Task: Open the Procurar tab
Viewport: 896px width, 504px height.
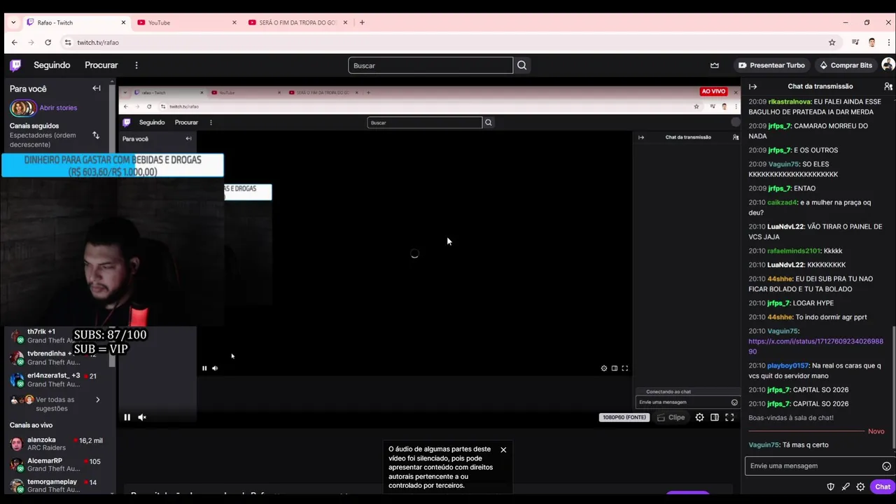Action: (101, 65)
